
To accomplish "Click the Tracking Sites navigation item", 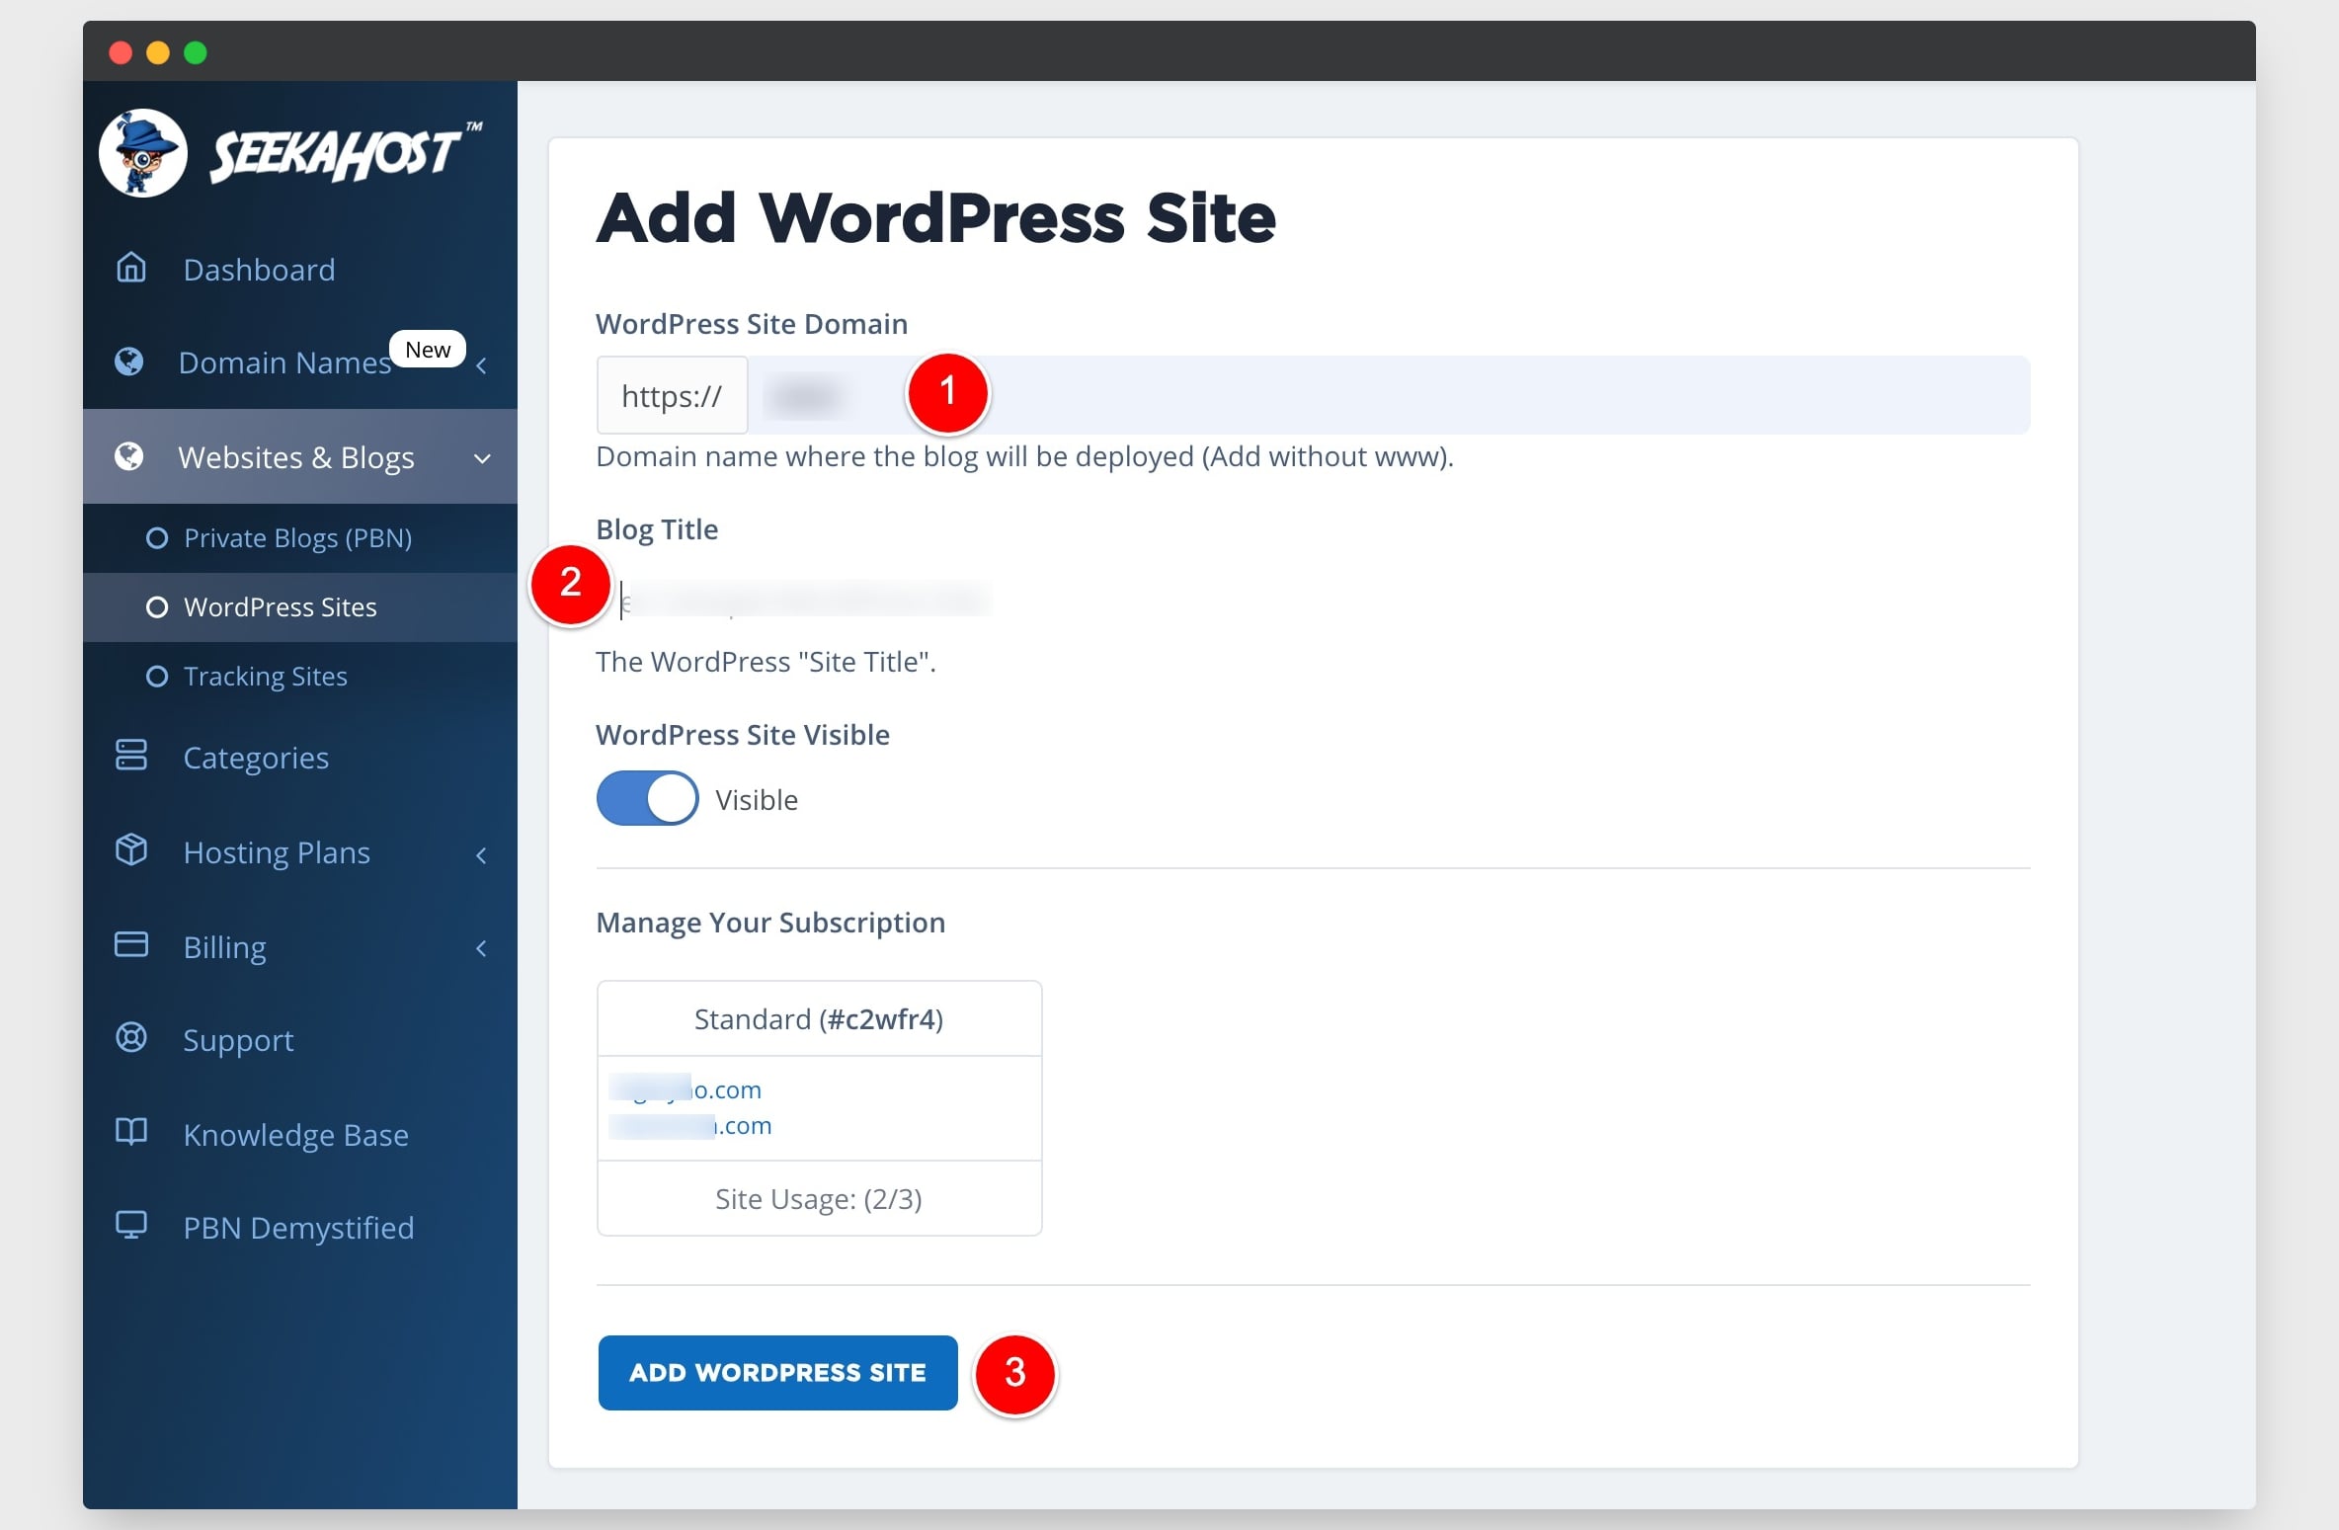I will point(267,675).
